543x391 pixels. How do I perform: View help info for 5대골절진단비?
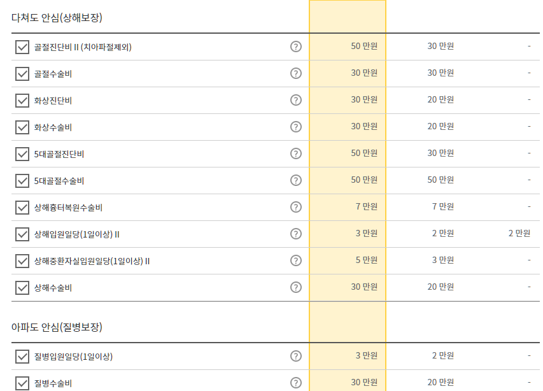[296, 153]
